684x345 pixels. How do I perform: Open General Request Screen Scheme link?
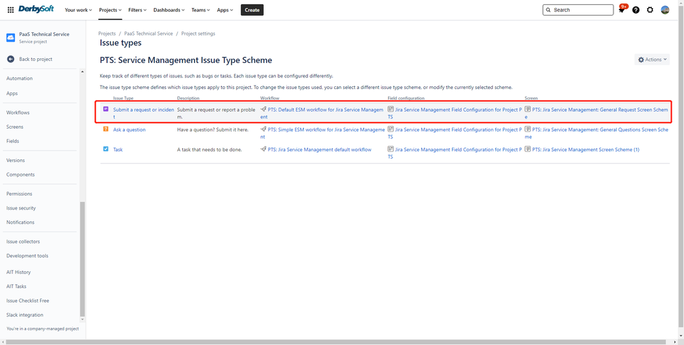(596, 114)
